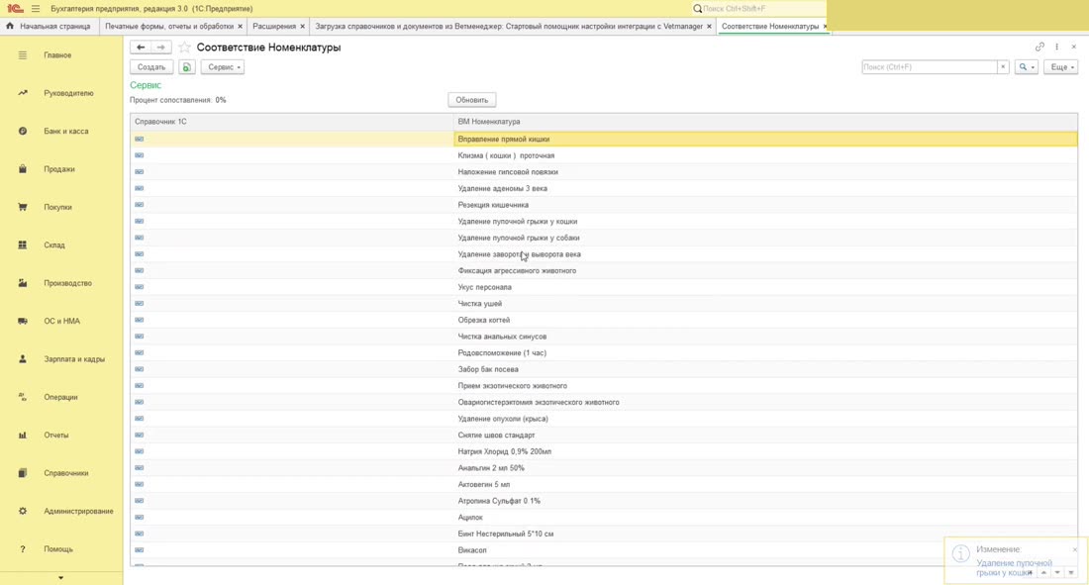
Task: Open the Руководителю section in sidebar
Action: pyautogui.click(x=68, y=93)
